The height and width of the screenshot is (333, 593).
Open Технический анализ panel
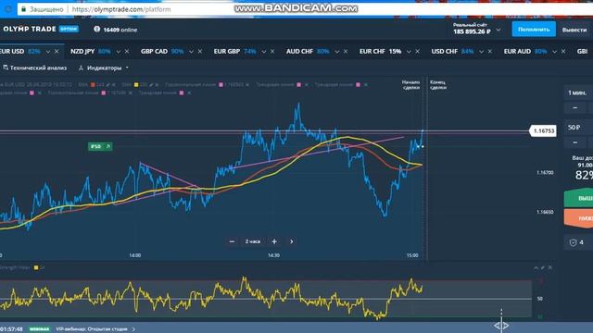point(35,68)
